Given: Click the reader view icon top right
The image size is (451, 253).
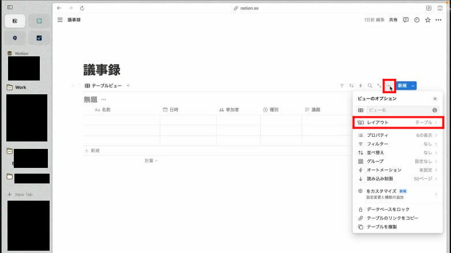Looking at the screenshot, I should click(429, 8).
